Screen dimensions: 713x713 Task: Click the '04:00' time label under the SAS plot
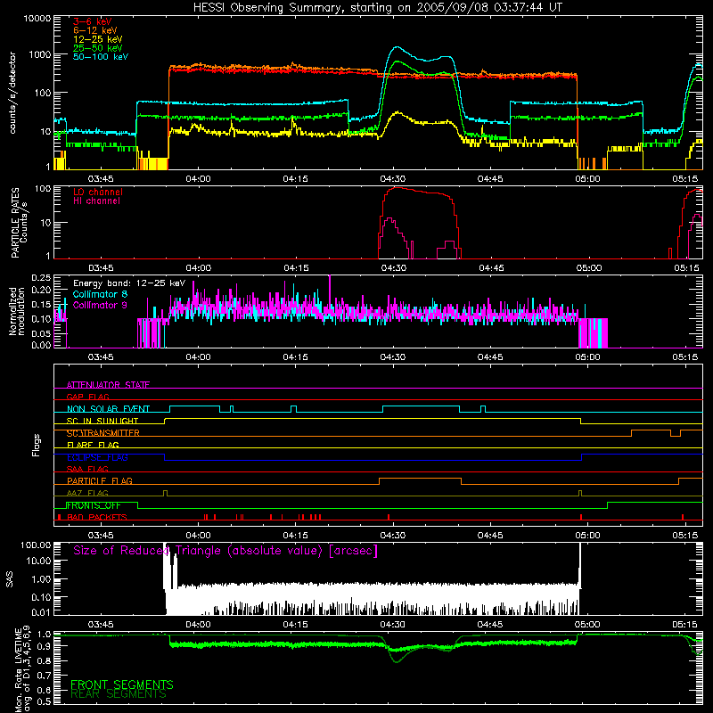[x=198, y=625]
